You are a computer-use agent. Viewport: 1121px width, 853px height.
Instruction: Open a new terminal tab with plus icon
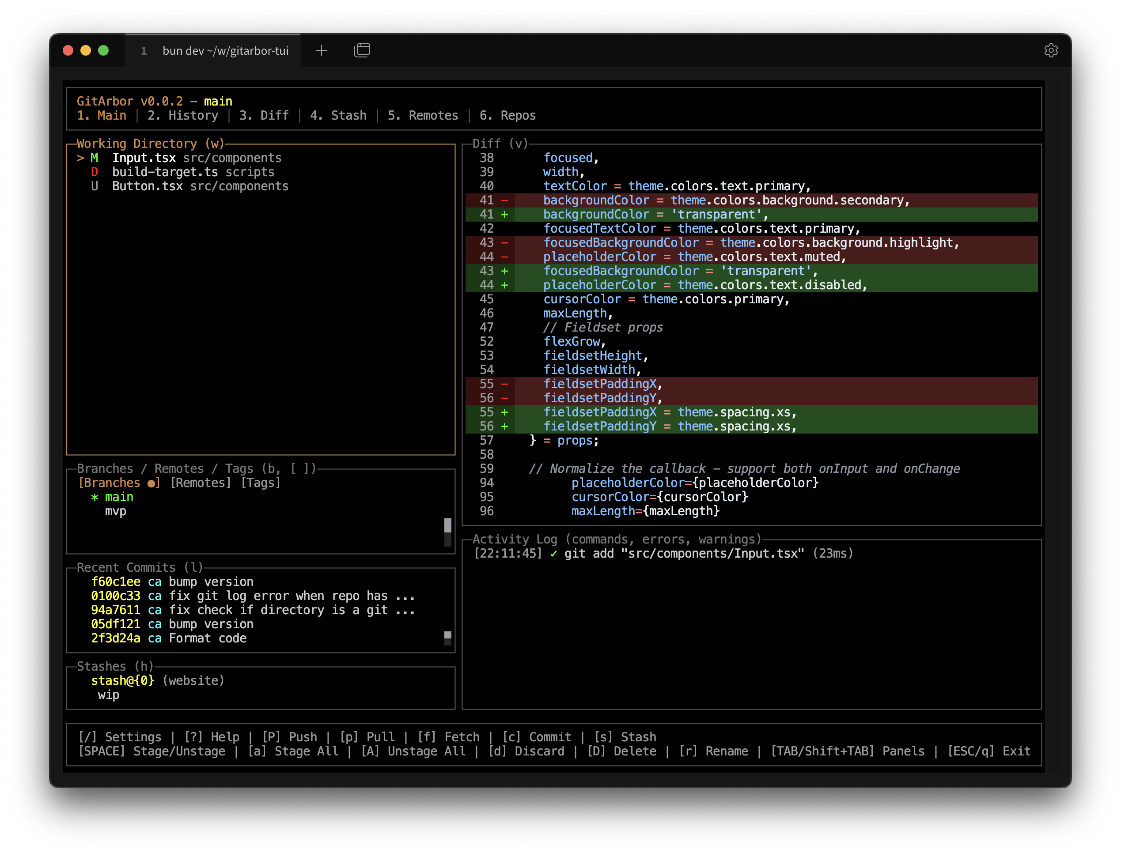(321, 50)
